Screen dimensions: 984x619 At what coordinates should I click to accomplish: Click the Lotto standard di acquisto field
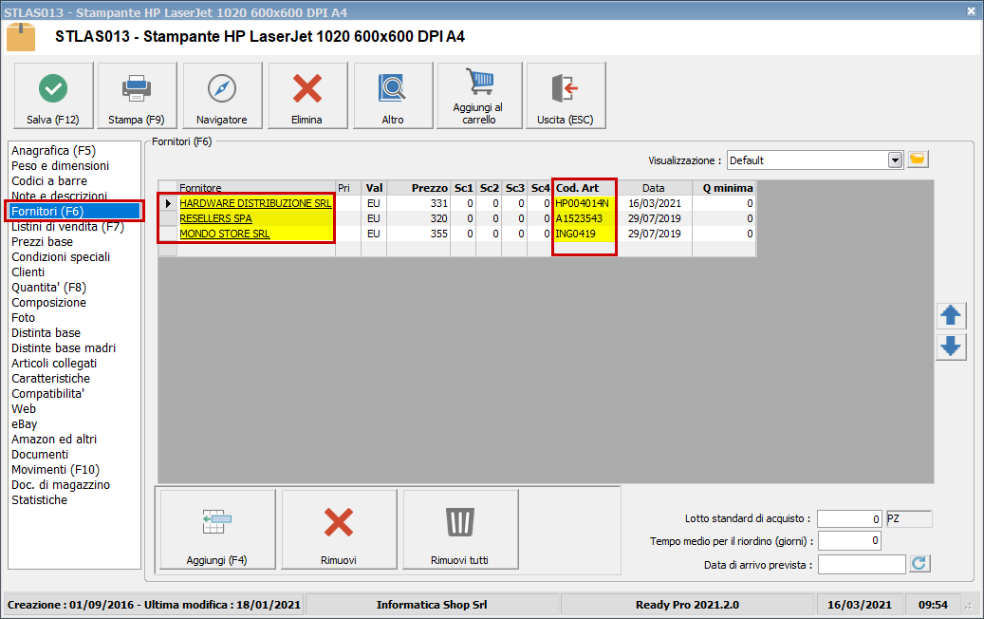click(x=848, y=519)
